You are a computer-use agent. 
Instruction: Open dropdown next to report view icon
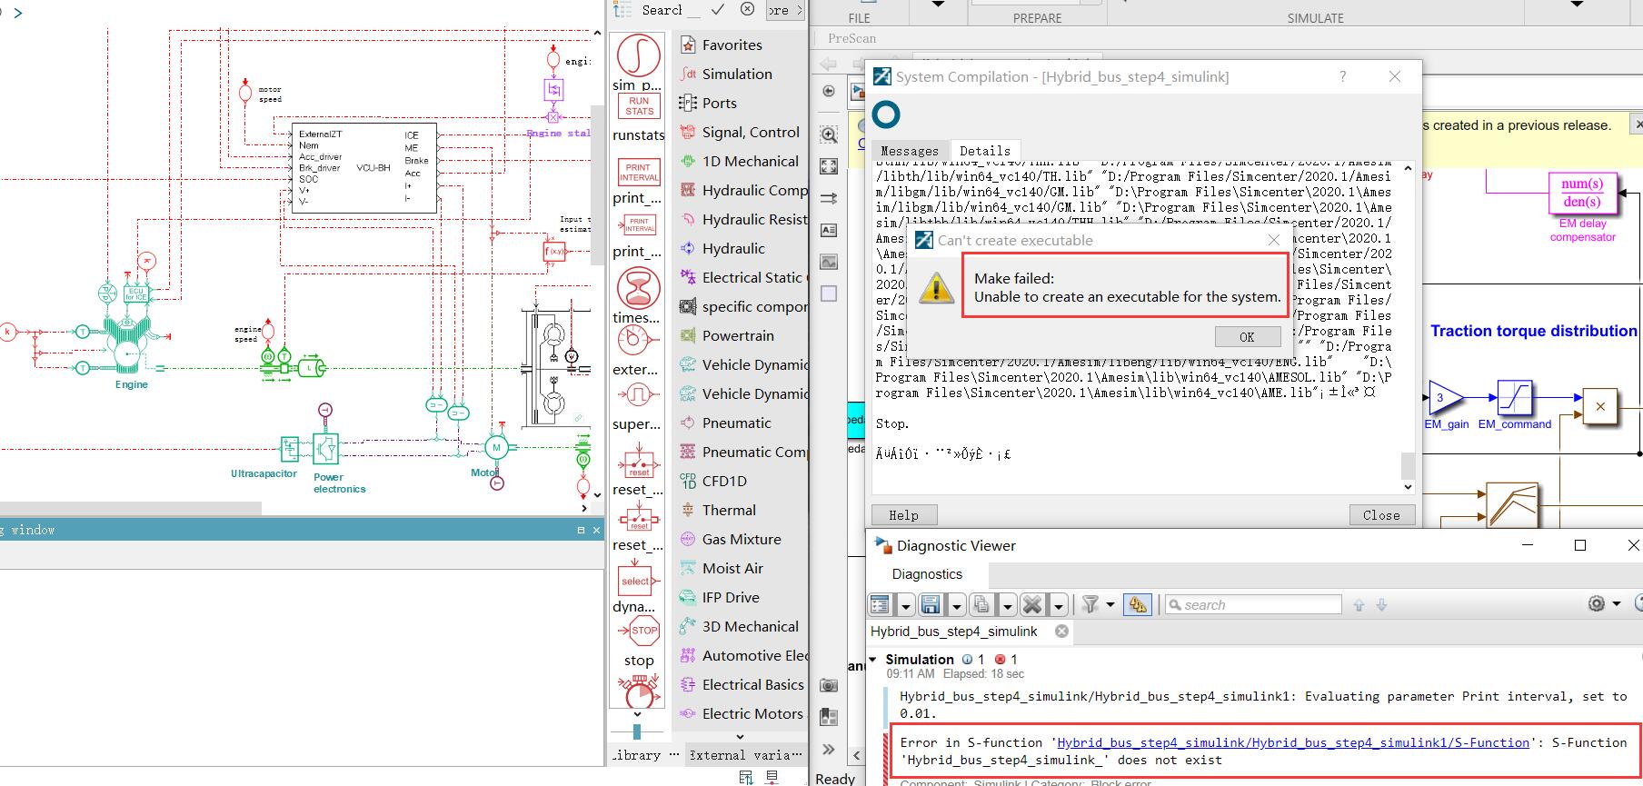[x=905, y=605]
